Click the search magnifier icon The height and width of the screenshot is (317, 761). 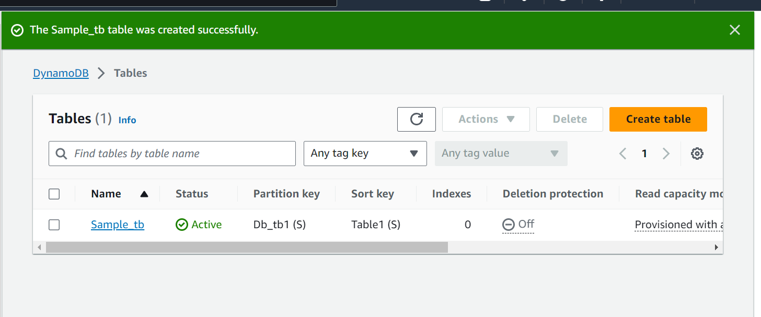[x=61, y=154]
